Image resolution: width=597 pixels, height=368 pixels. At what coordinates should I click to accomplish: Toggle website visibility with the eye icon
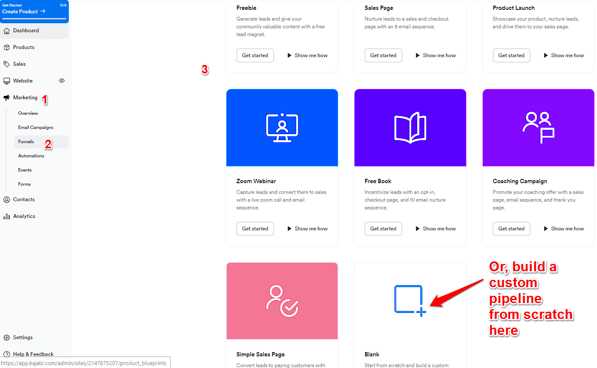tap(62, 80)
